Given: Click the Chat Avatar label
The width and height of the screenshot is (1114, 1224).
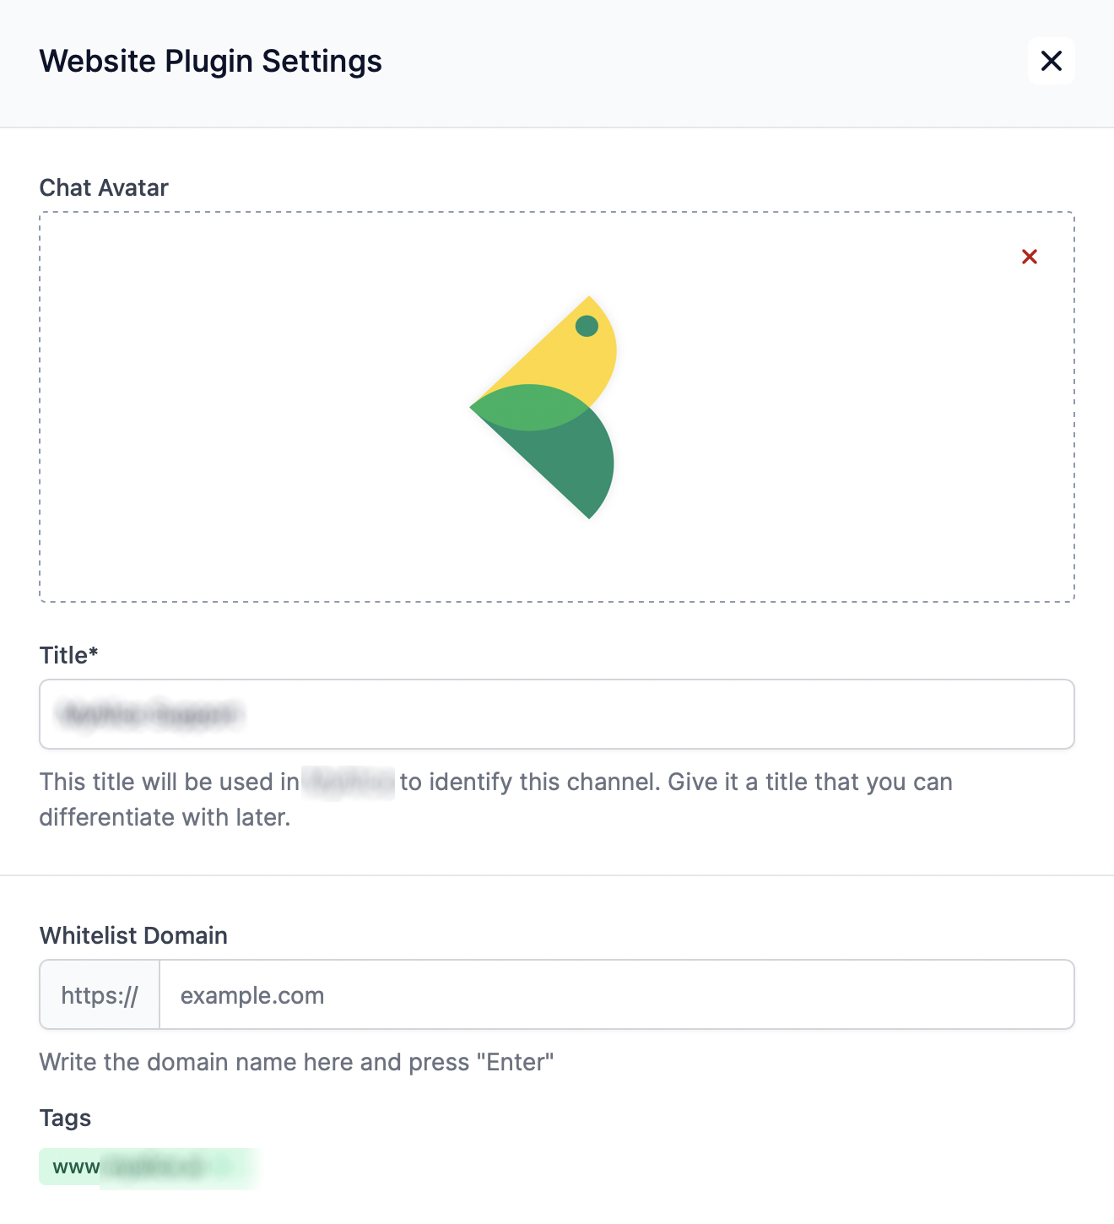Looking at the screenshot, I should tap(104, 187).
